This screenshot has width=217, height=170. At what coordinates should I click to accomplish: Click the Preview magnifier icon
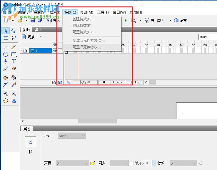134,20
